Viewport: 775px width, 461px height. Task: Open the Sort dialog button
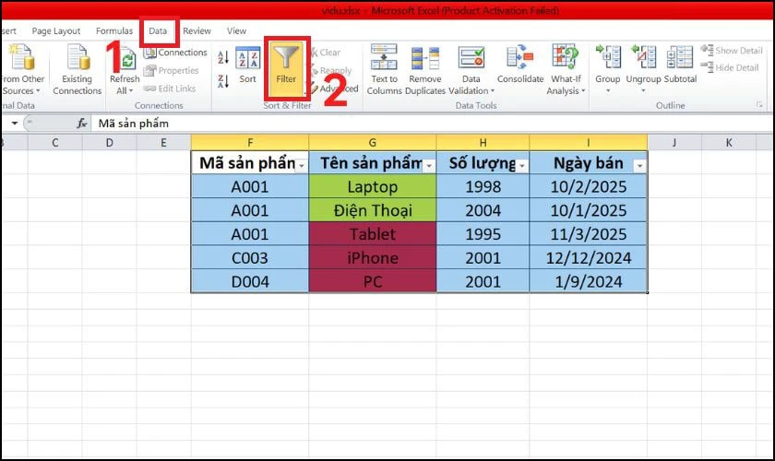pos(247,65)
